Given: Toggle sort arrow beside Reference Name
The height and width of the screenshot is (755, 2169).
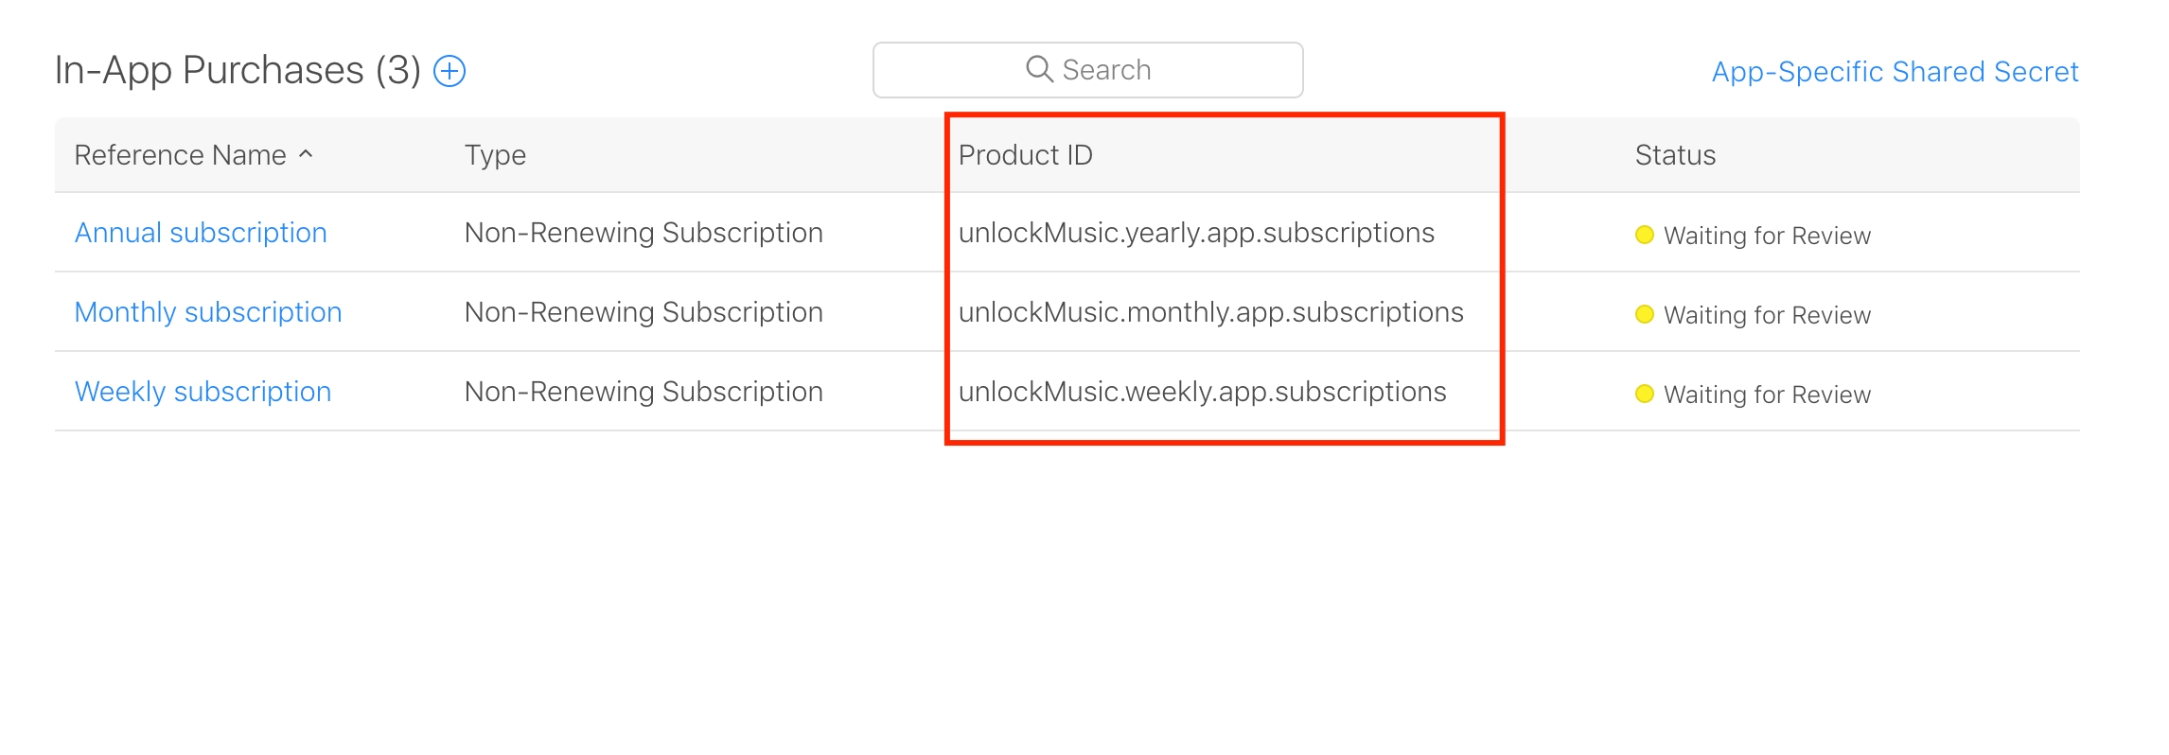Looking at the screenshot, I should tap(306, 153).
